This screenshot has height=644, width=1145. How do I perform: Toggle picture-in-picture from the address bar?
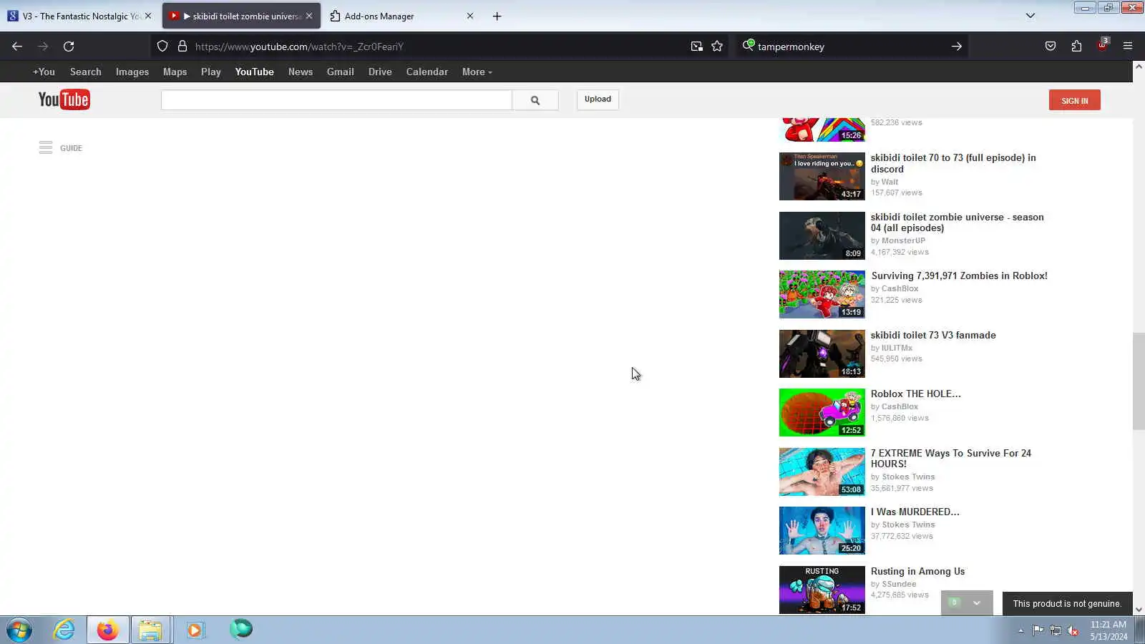(x=696, y=47)
